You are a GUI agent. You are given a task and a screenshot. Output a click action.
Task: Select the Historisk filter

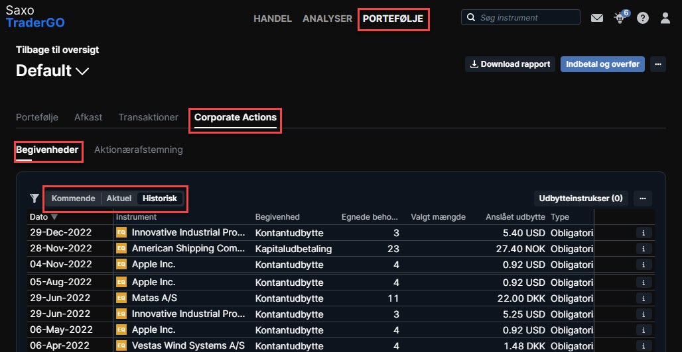tap(160, 198)
